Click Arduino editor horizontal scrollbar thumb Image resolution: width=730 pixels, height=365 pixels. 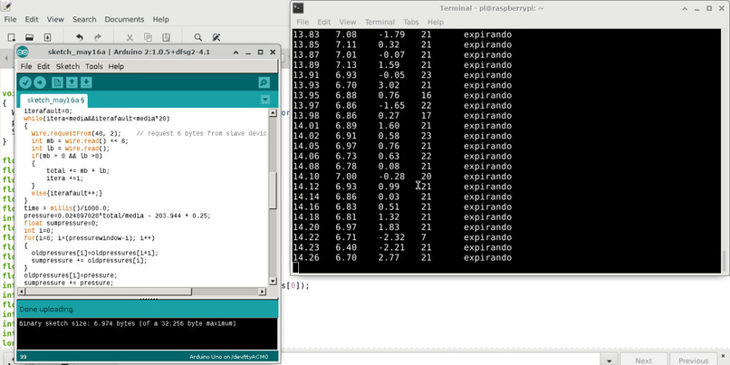109,292
